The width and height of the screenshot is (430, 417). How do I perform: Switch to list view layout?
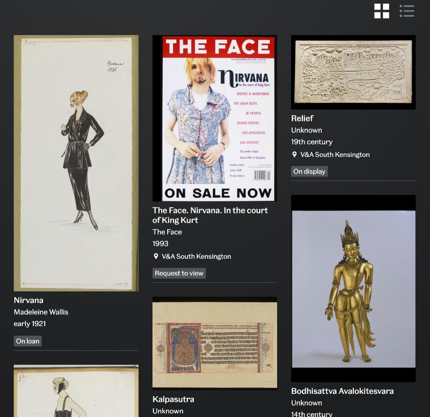tap(407, 11)
